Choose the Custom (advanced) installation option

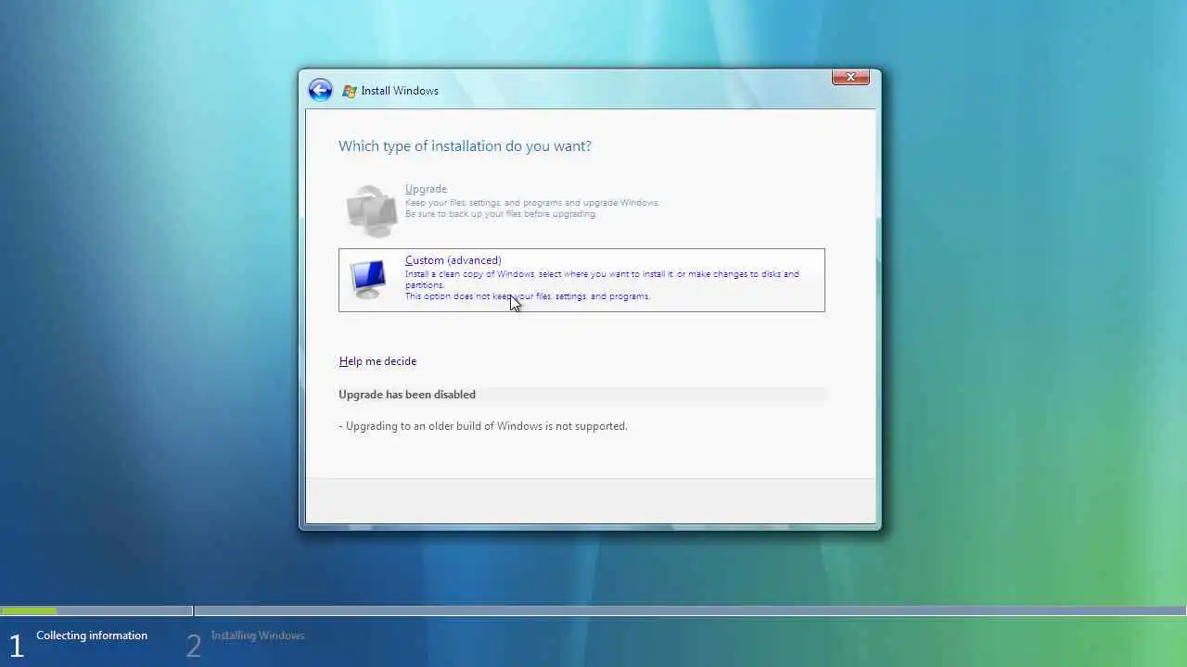(x=581, y=280)
